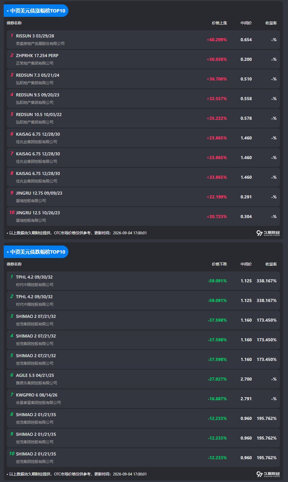Click 收益率 header in the gainers table
Screen dimensions: 288x482
click(271, 23)
